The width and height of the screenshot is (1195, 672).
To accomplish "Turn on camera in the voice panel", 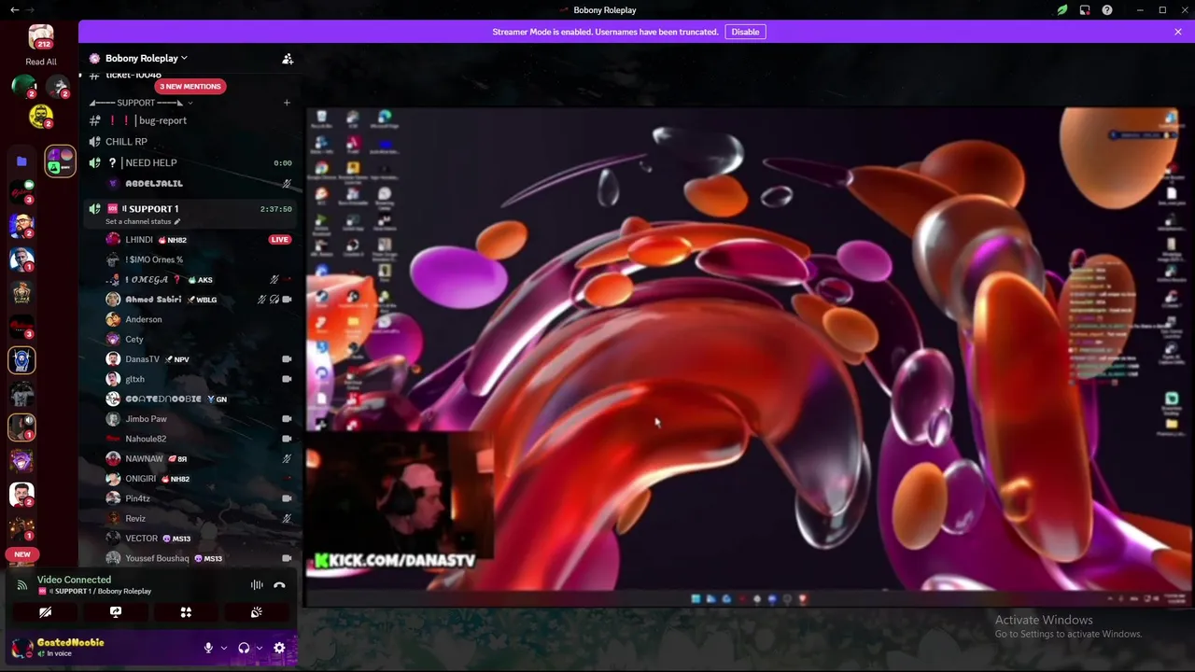I will (45, 612).
